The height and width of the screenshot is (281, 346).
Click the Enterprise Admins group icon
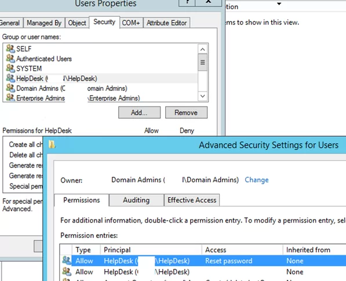(x=10, y=97)
